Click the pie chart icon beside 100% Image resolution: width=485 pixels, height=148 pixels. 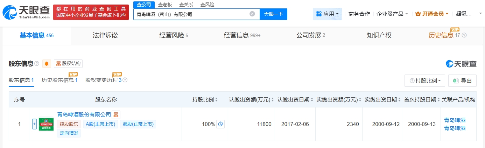pos(220,124)
